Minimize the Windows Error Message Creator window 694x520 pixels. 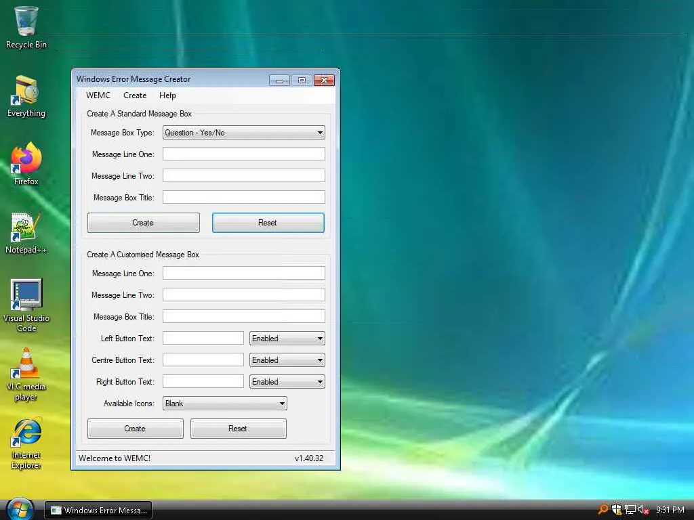[280, 81]
